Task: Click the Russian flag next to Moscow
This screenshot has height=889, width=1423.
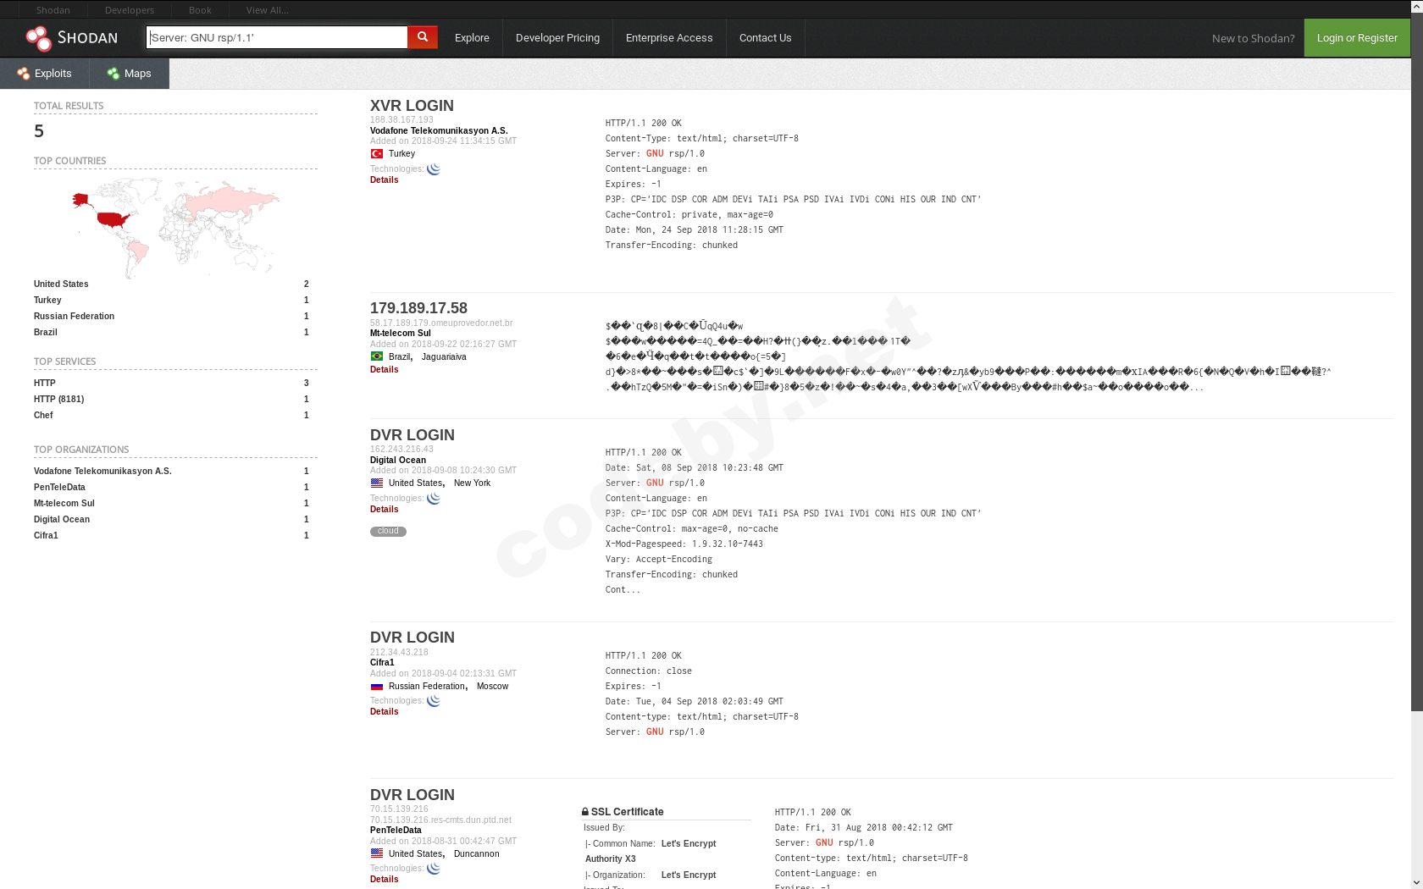Action: pyautogui.click(x=376, y=686)
